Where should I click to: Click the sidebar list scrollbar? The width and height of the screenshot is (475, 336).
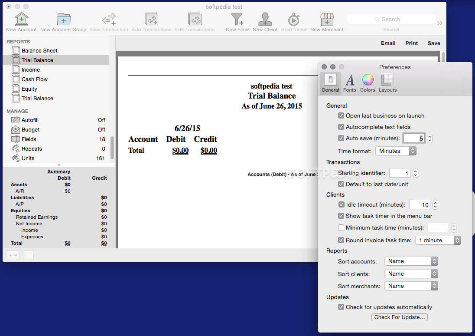click(x=112, y=148)
